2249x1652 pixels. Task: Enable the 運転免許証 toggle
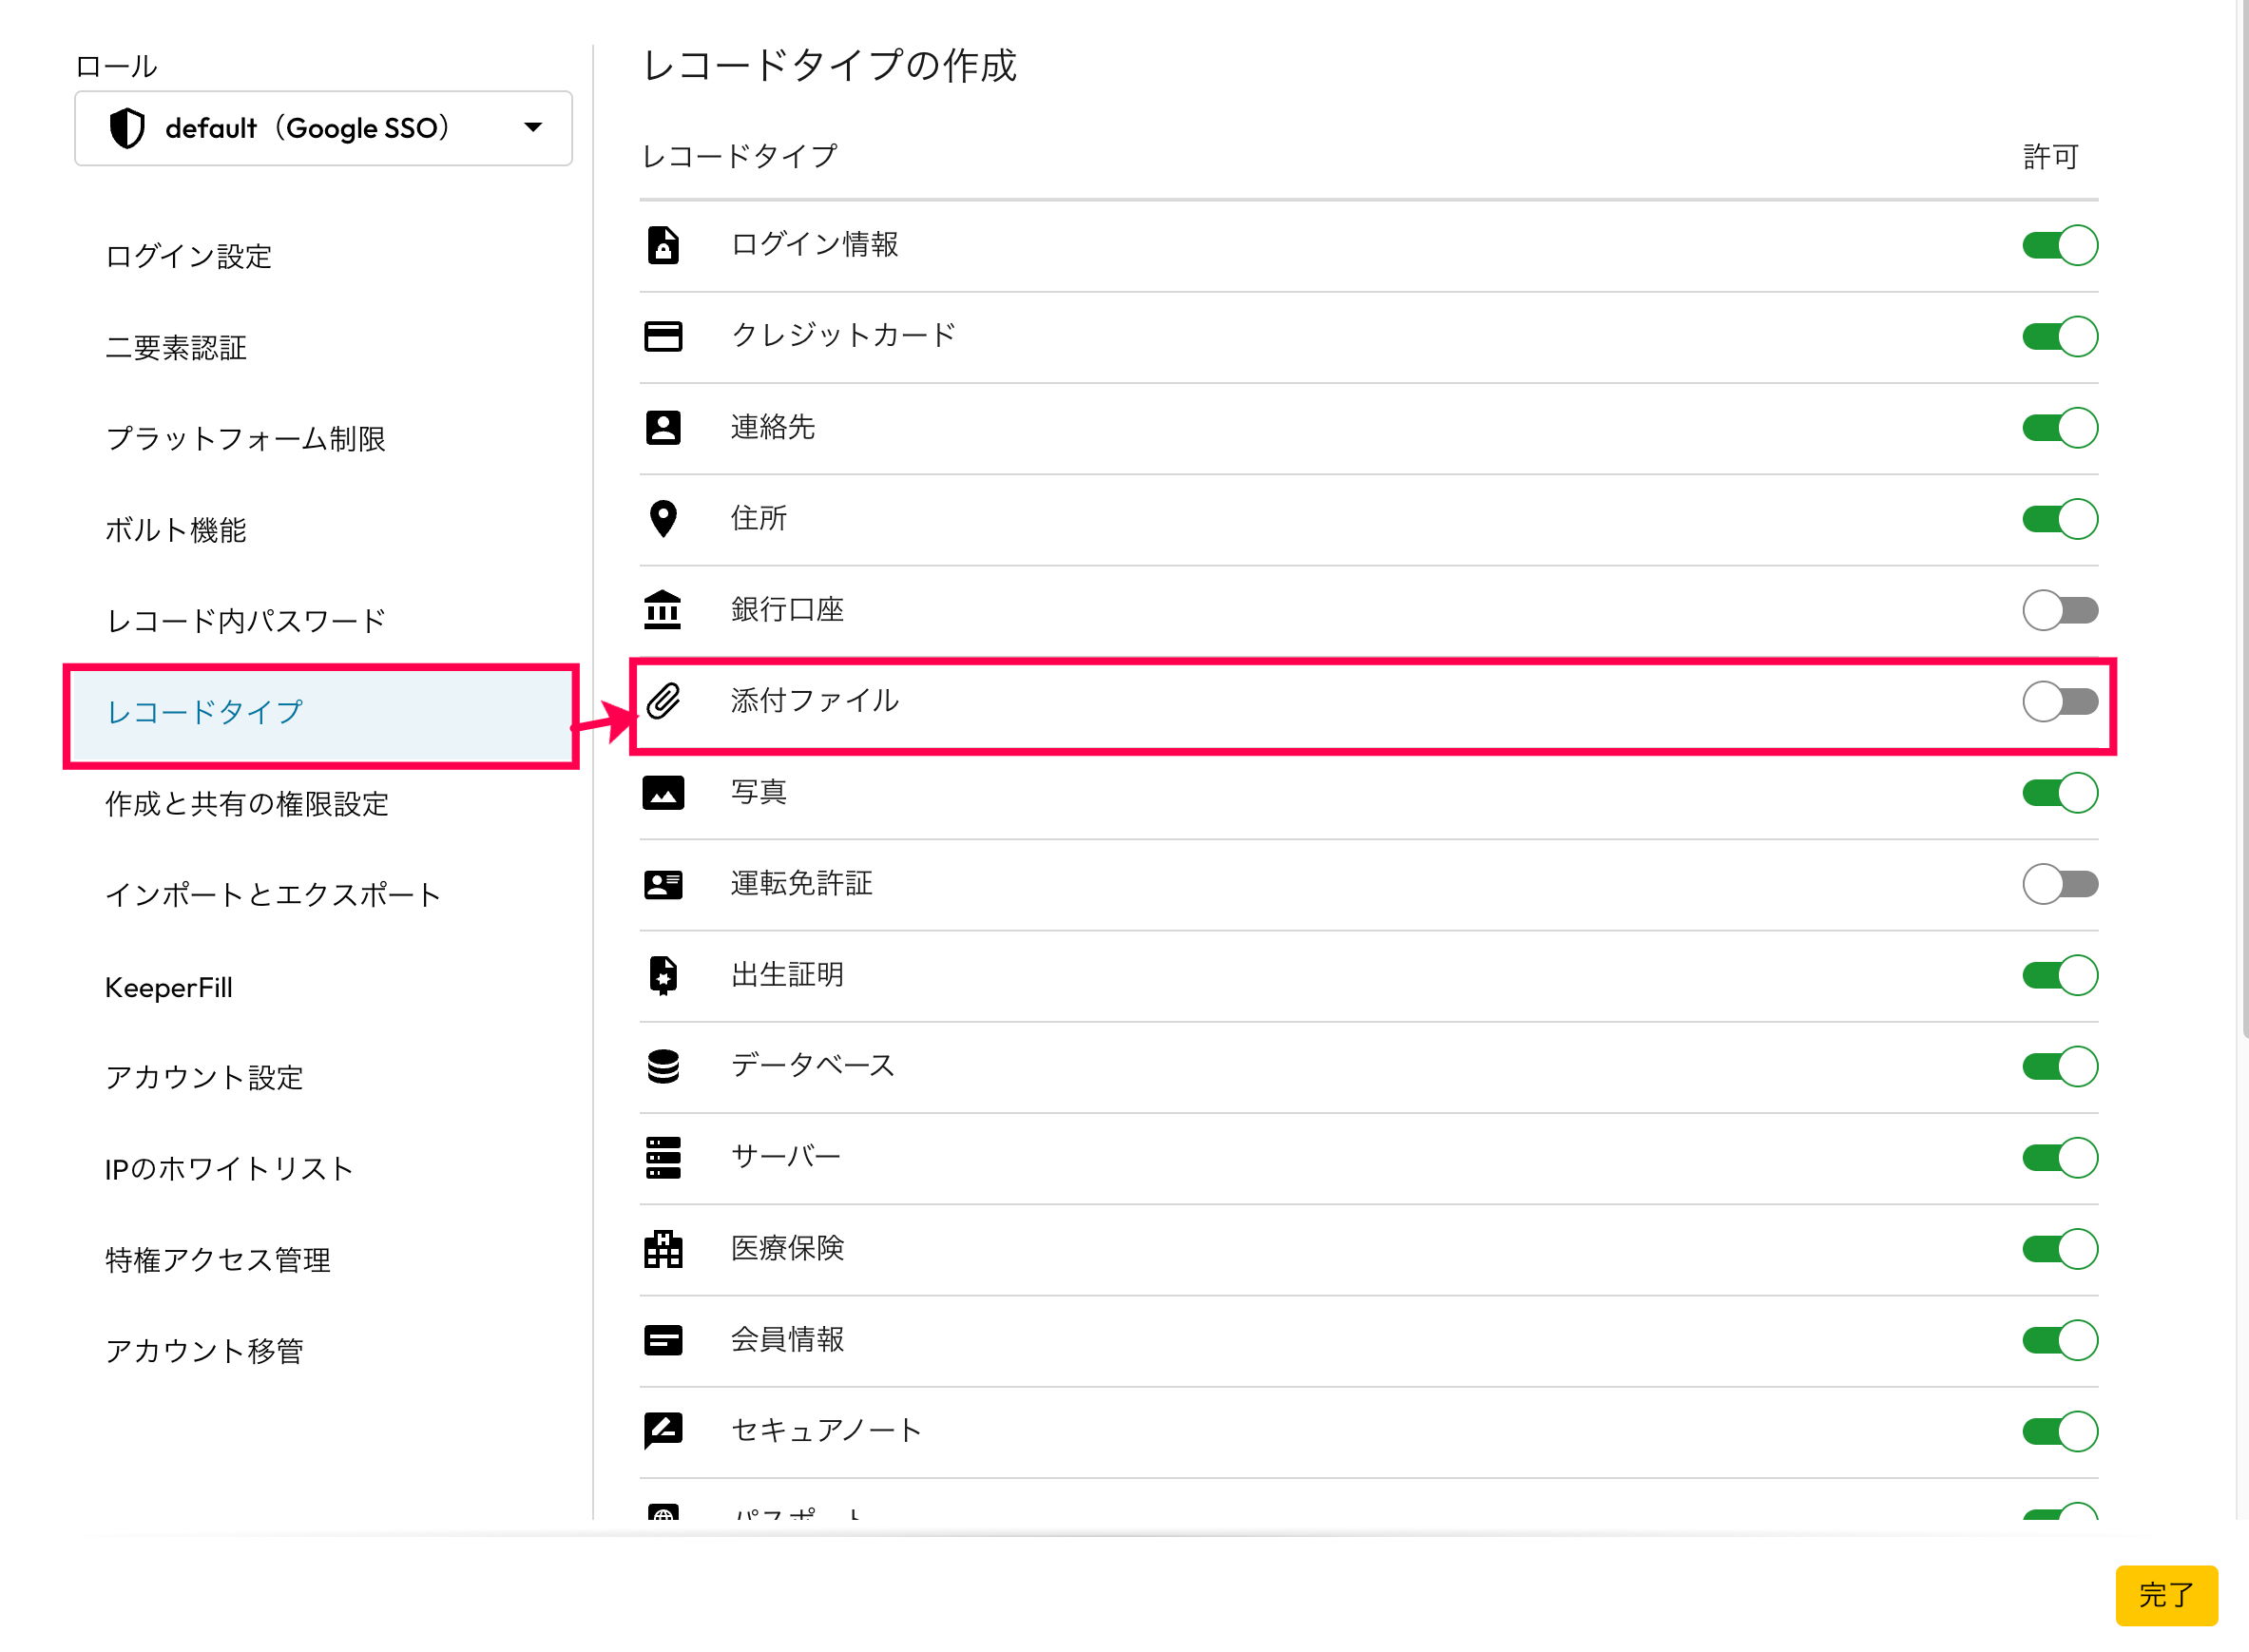pos(2059,884)
